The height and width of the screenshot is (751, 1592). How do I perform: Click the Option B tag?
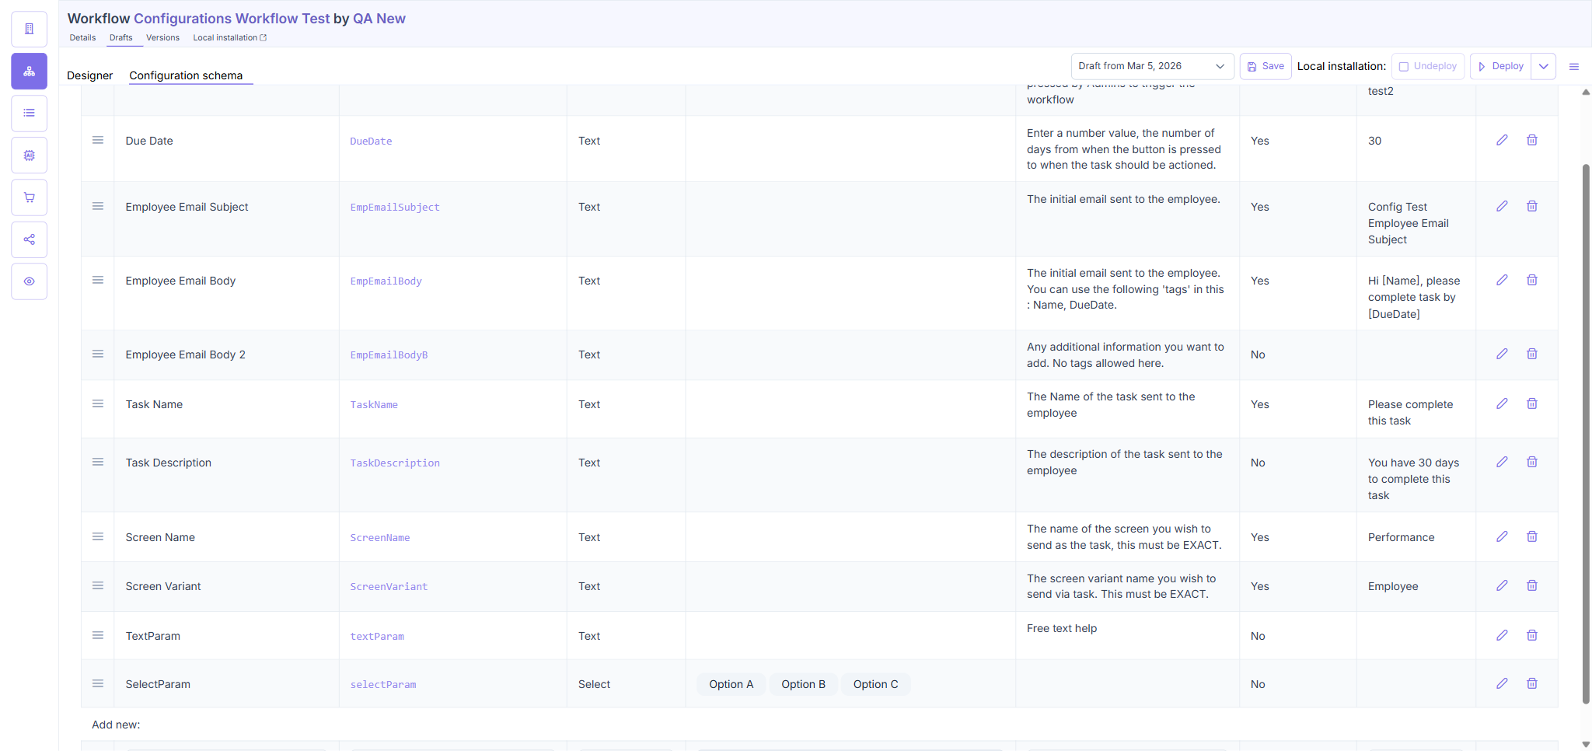803,684
